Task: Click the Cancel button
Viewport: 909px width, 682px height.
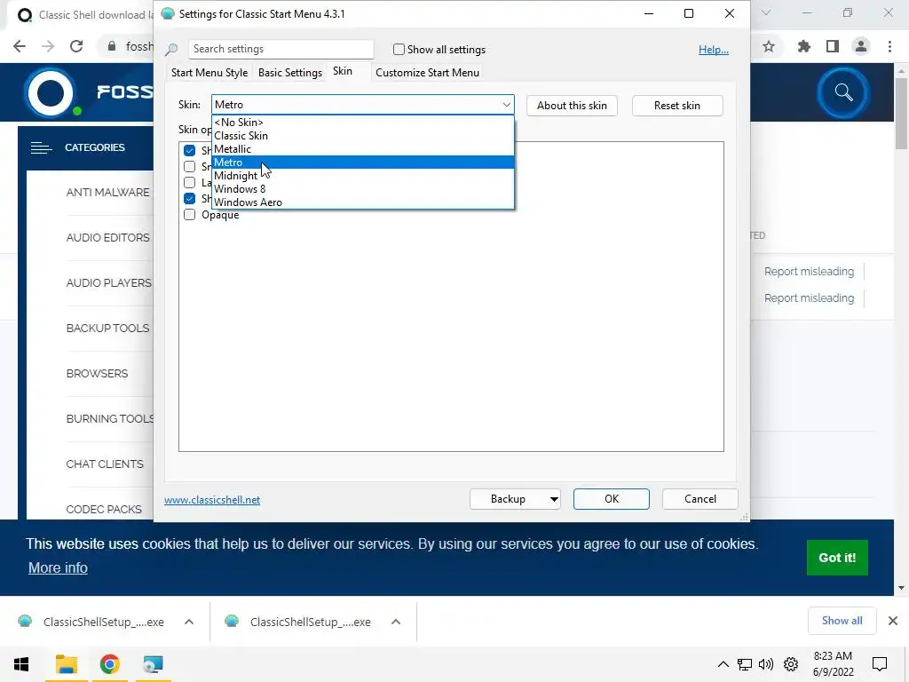Action: (x=700, y=499)
